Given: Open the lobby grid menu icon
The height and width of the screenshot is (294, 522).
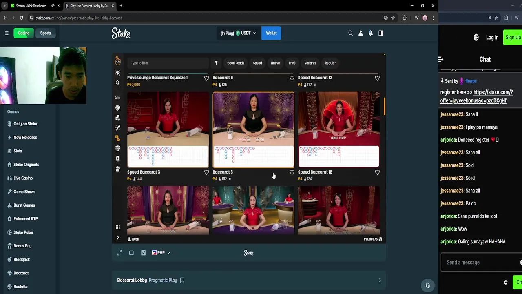Looking at the screenshot, I should pyautogui.click(x=117, y=227).
